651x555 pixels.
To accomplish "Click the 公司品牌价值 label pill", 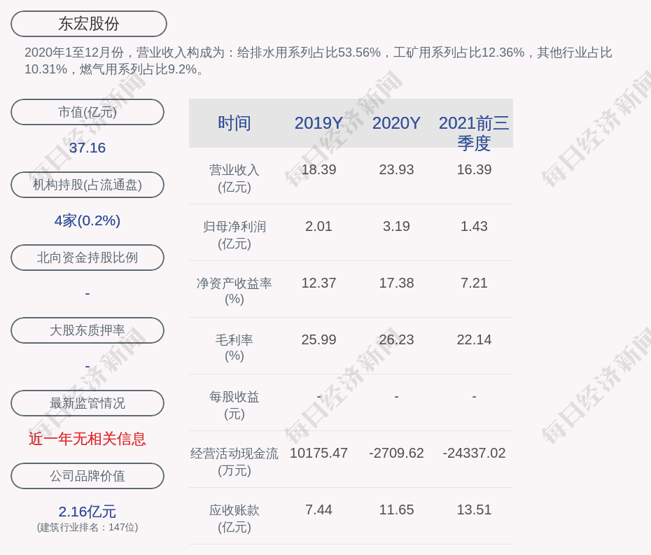I will point(87,476).
